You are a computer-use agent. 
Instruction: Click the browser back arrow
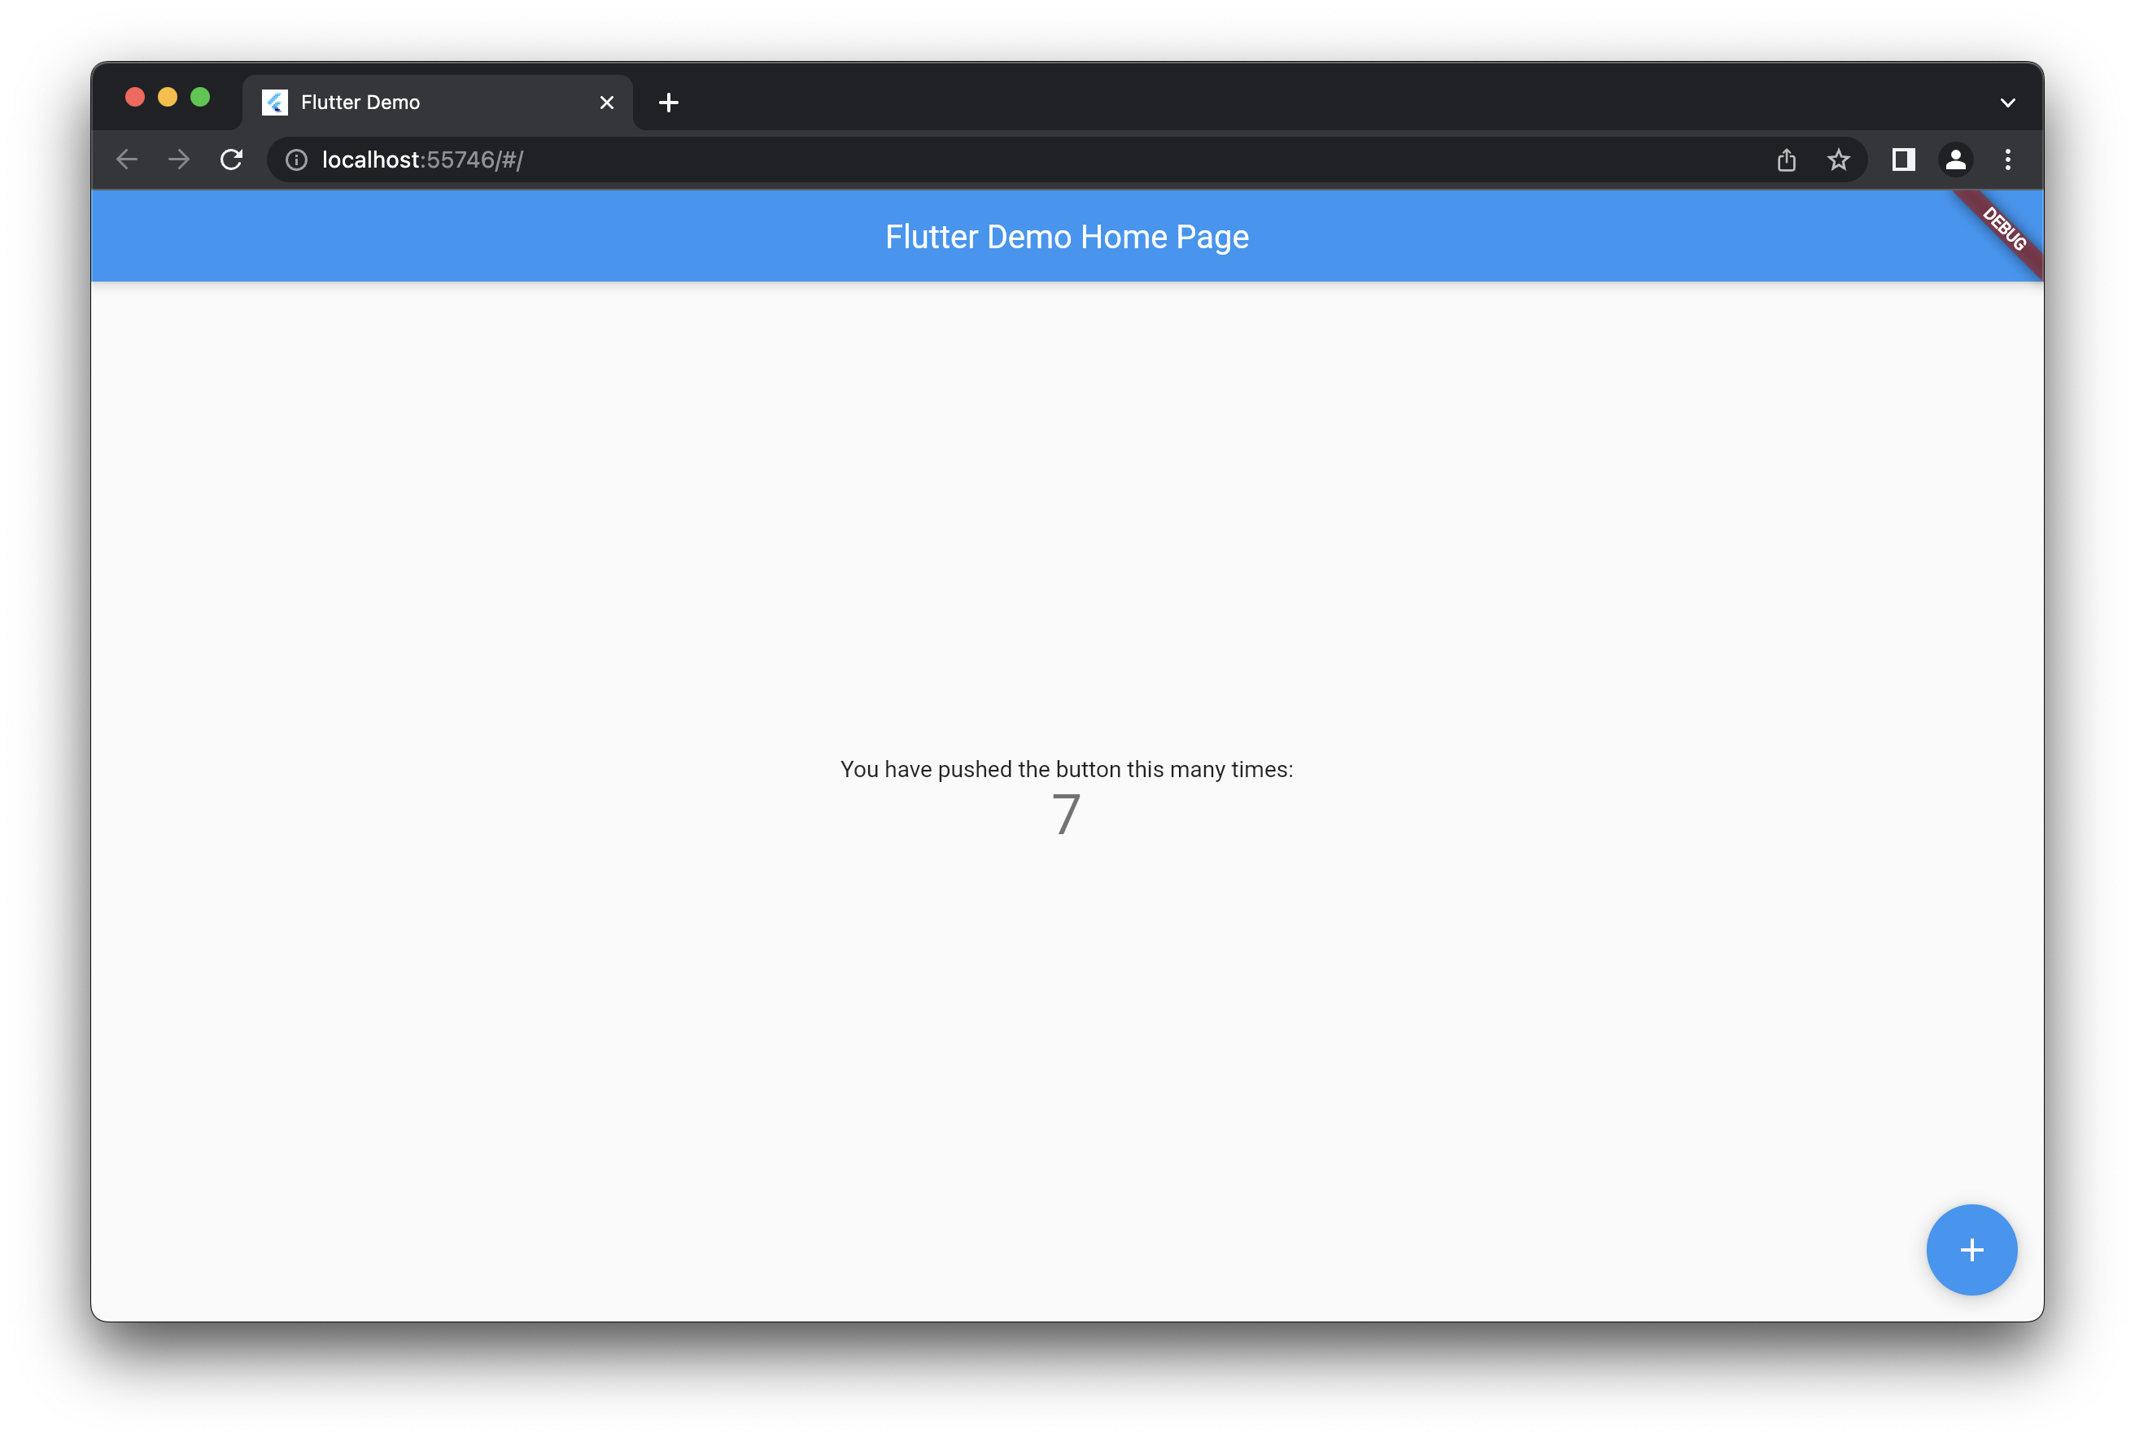click(x=127, y=160)
